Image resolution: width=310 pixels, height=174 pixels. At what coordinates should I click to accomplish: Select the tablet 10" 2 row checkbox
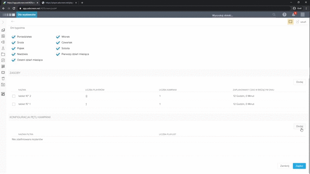(x=13, y=96)
